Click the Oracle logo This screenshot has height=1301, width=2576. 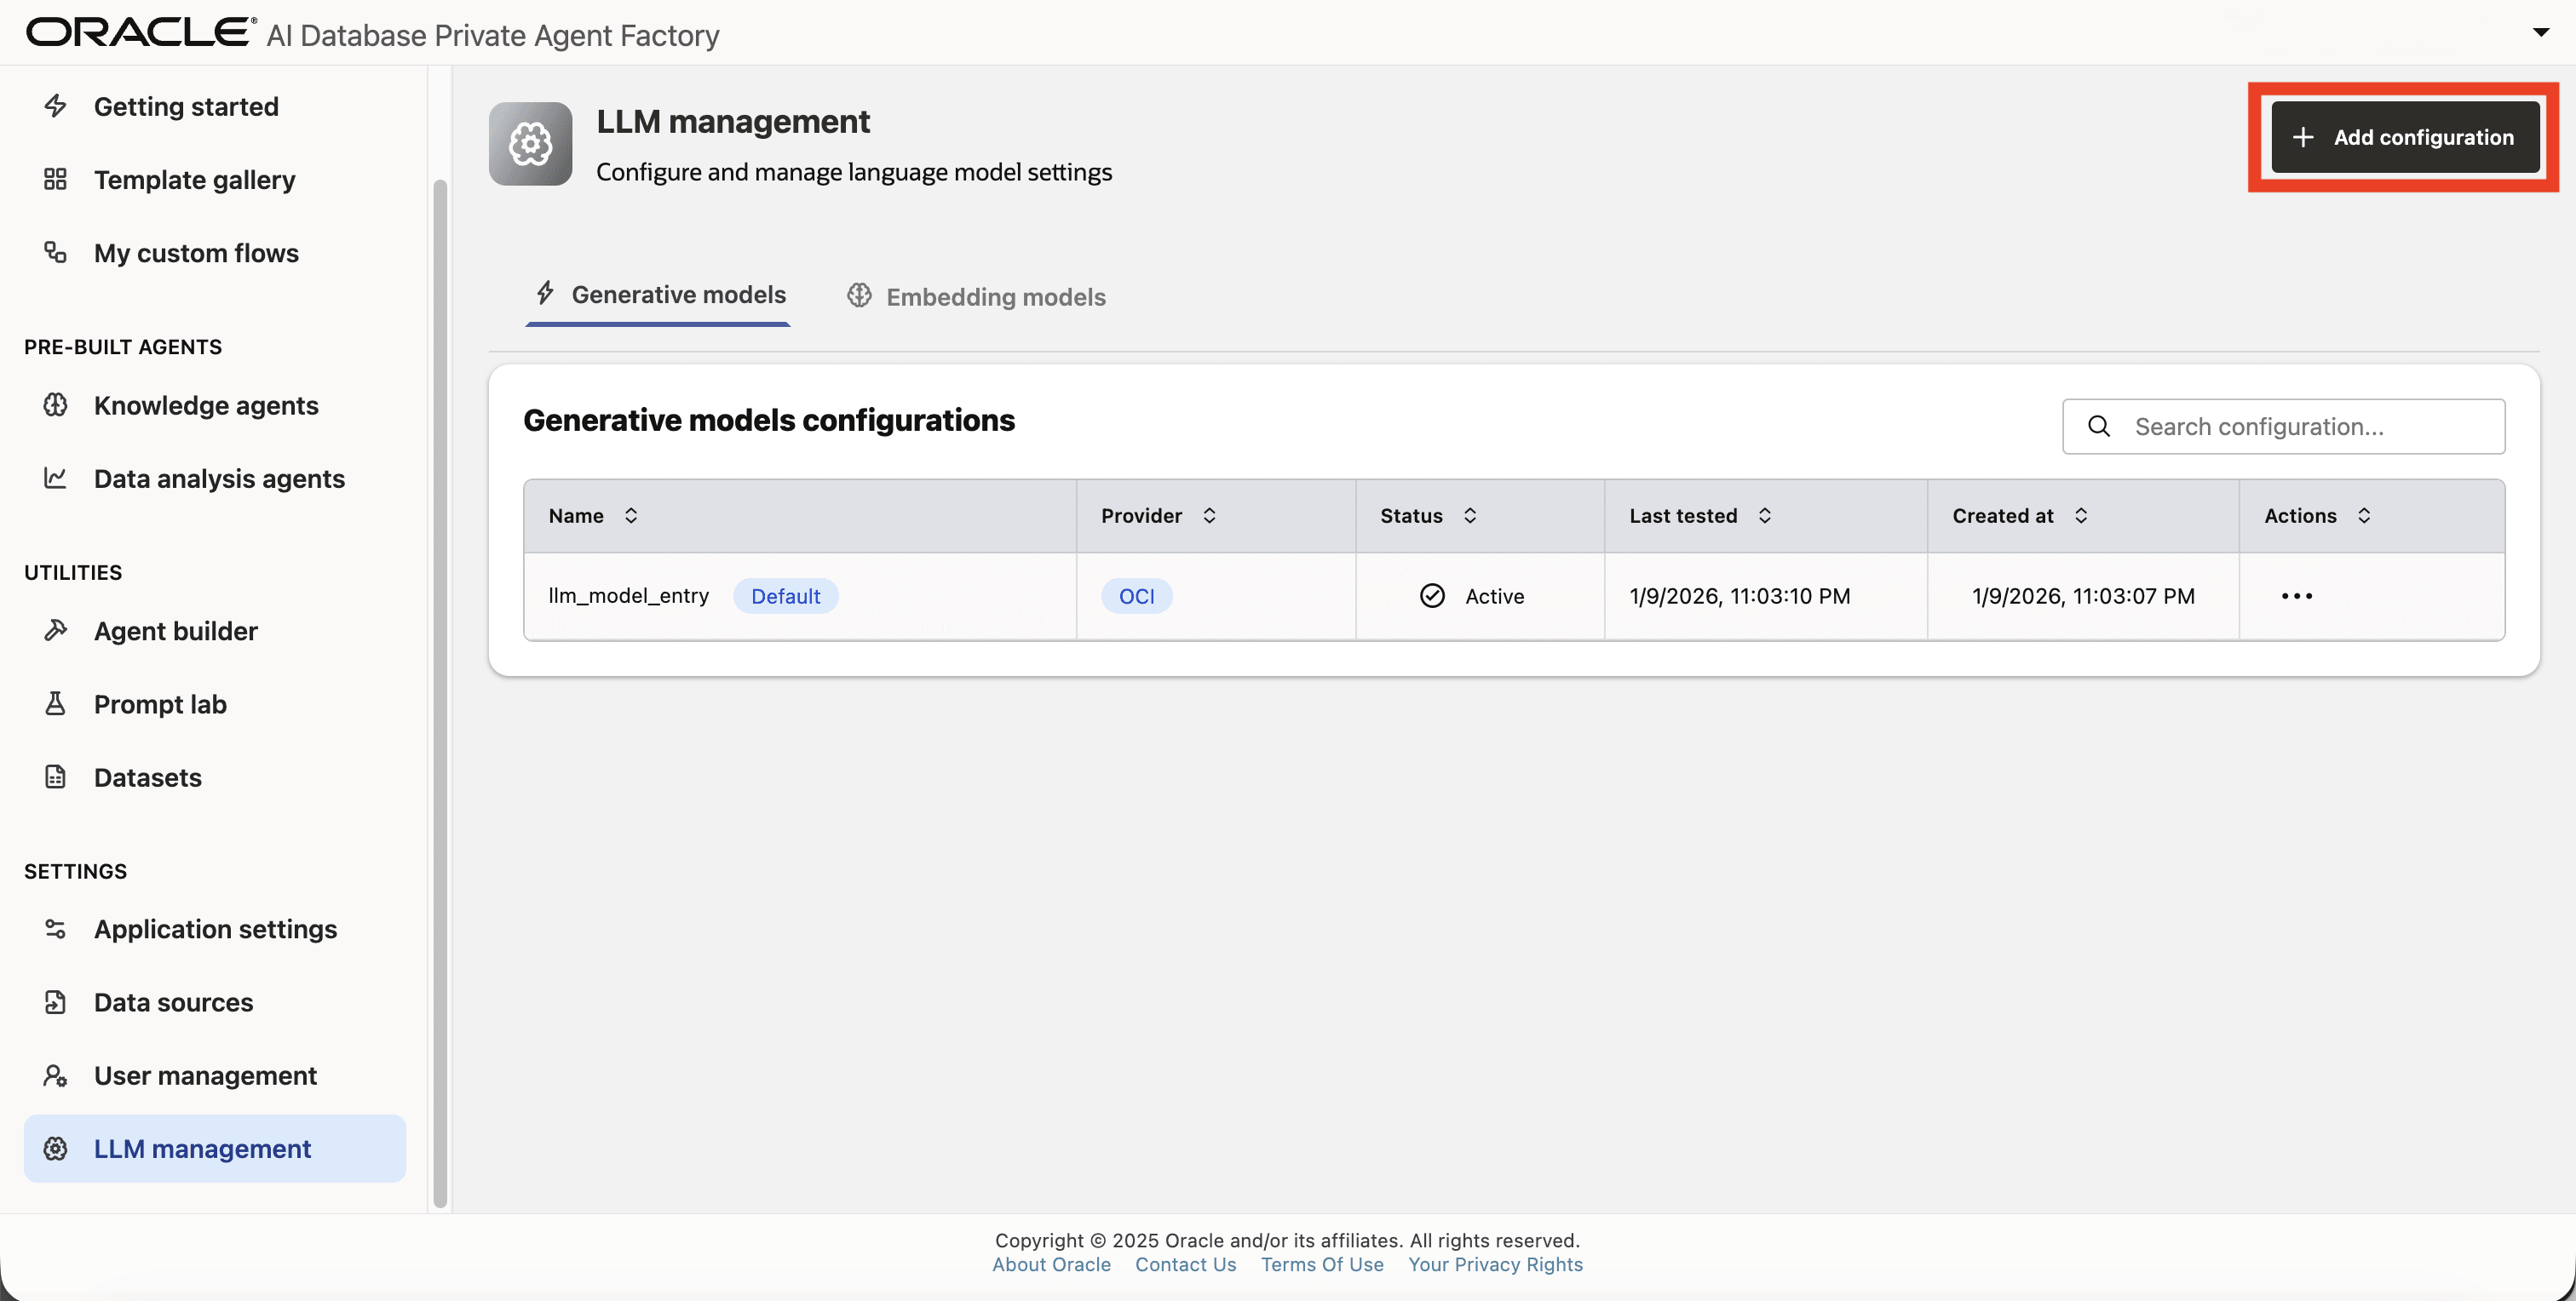(141, 32)
